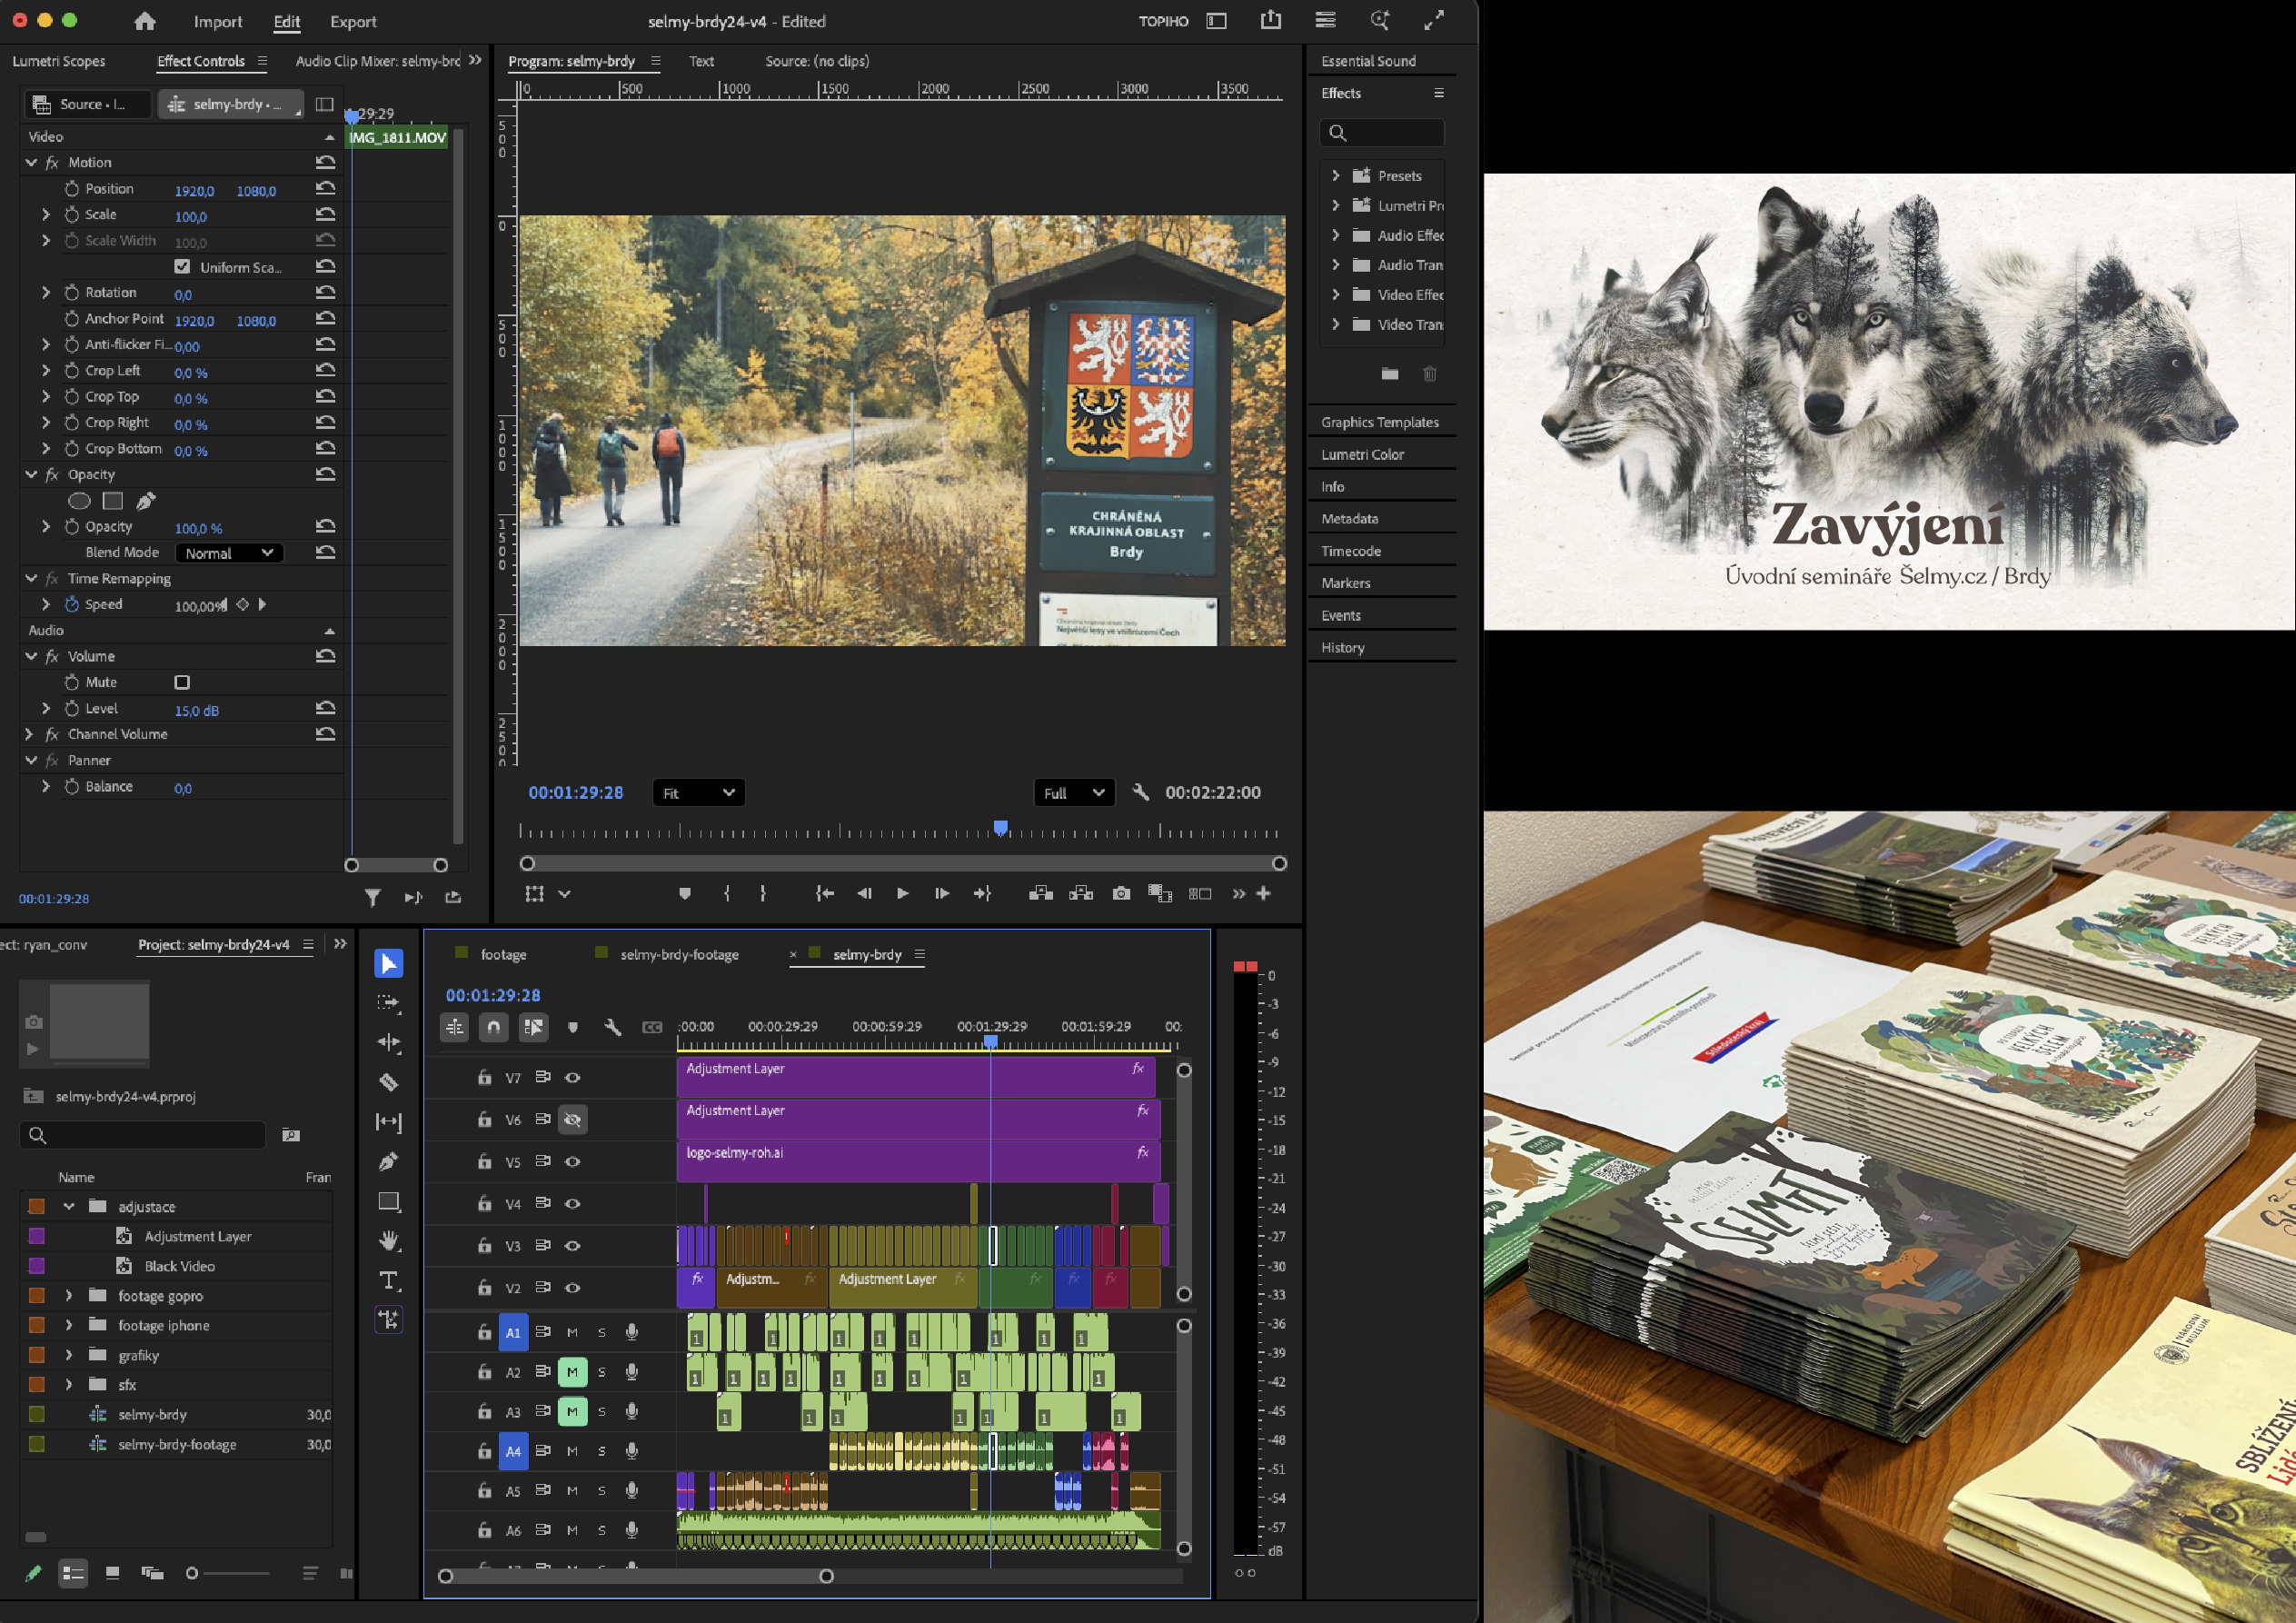The height and width of the screenshot is (1623, 2296).
Task: Unmute track A2 with its M button
Action: tap(572, 1372)
